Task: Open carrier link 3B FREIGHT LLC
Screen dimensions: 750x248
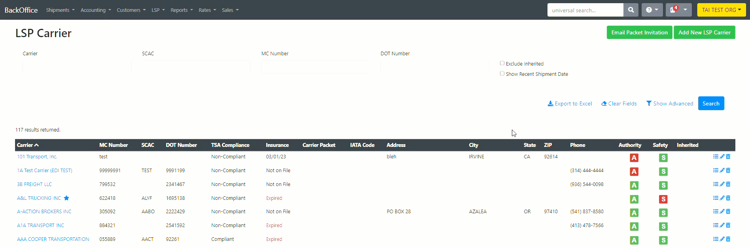Action: click(34, 184)
